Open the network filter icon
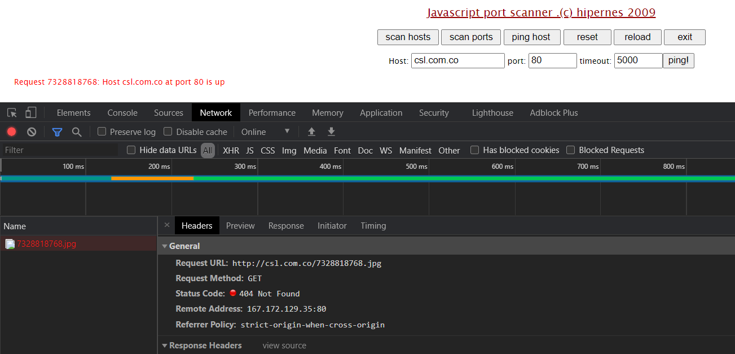 point(56,132)
